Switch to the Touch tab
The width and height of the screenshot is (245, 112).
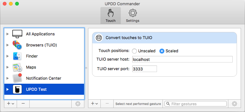coord(111,16)
